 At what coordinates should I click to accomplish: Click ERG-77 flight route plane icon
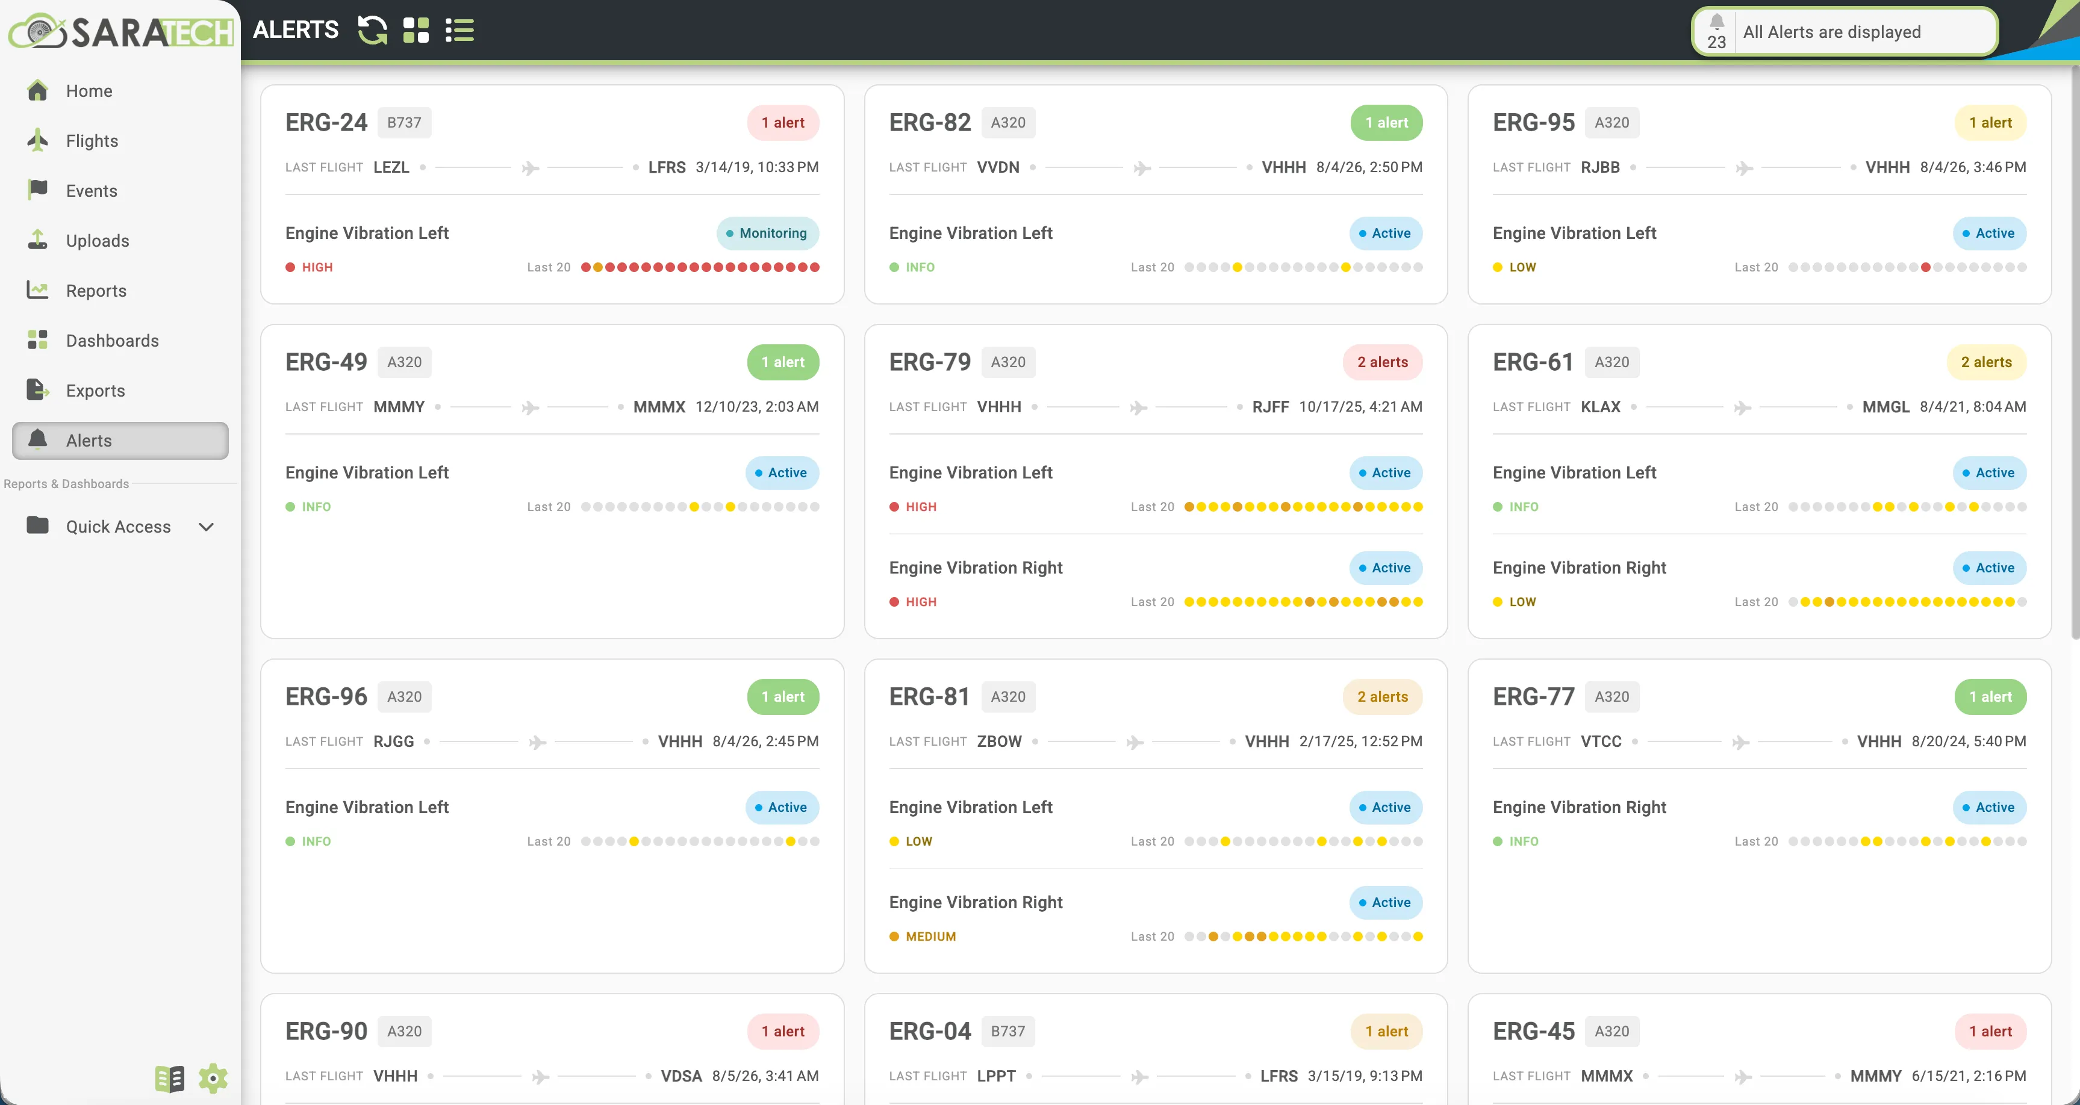pyautogui.click(x=1740, y=741)
